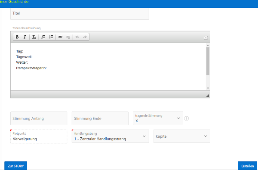Screen dimensions: 258x170
Task: Click the Plotpunkt Verweigerung field
Action: tap(39, 136)
